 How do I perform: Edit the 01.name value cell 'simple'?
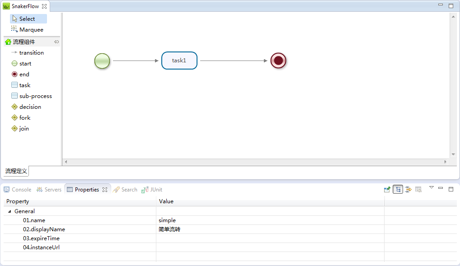pos(270,220)
